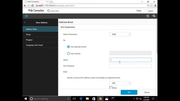Select Address Book in the sidebar
The width and height of the screenshot is (180, 101).
click(40, 29)
